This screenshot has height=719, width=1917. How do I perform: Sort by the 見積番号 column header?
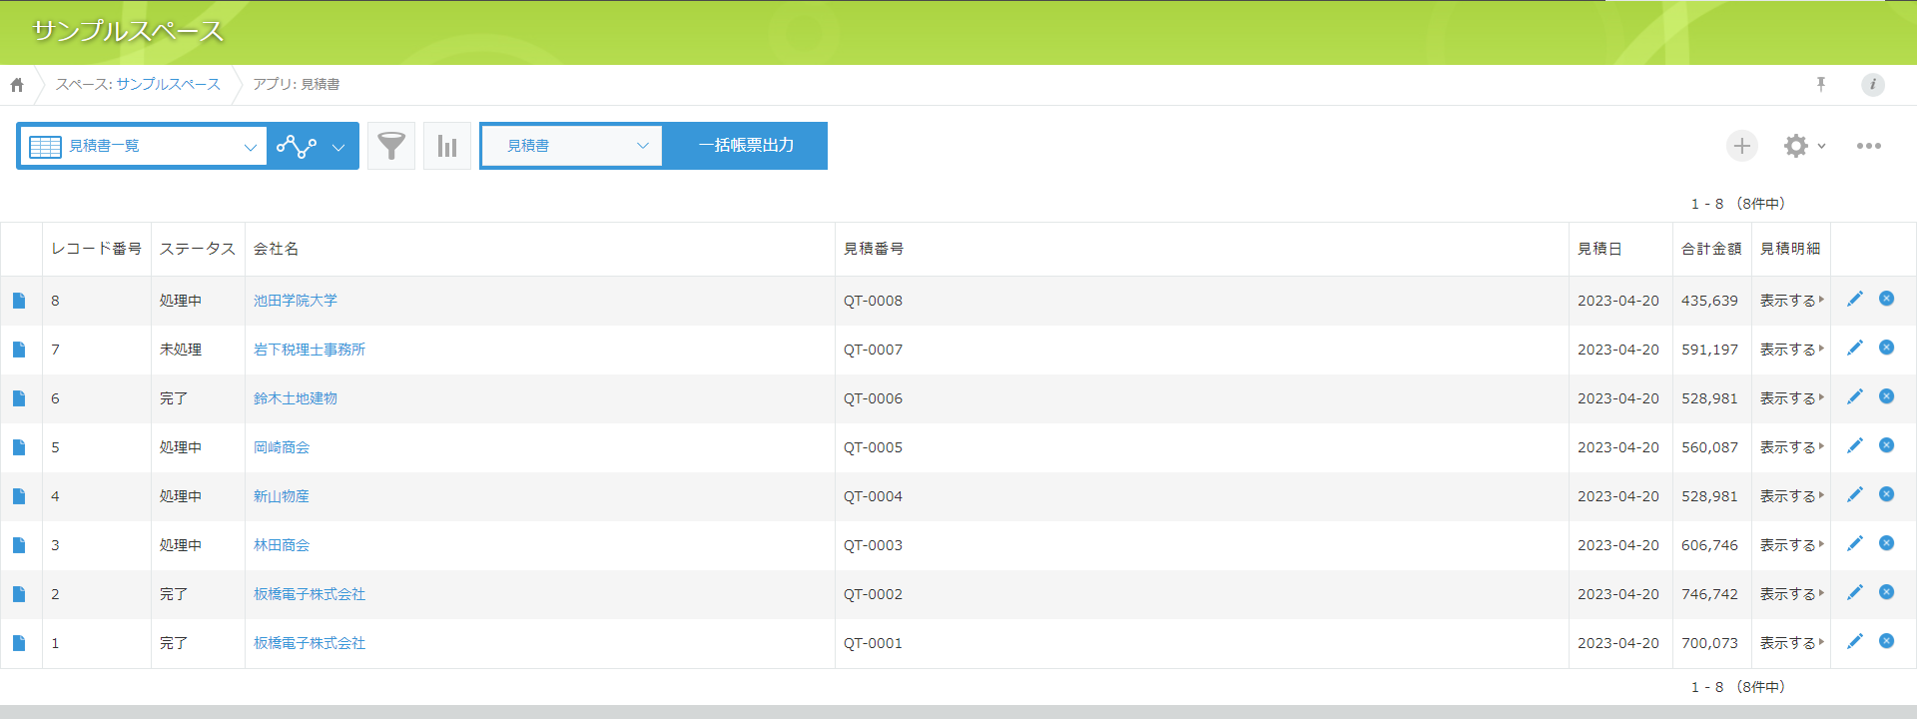click(874, 249)
